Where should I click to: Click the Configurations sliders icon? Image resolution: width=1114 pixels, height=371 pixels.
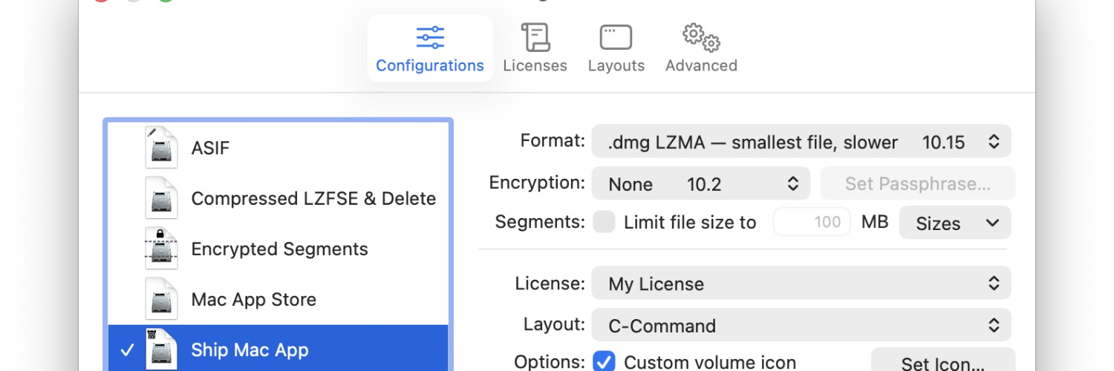[x=430, y=37]
